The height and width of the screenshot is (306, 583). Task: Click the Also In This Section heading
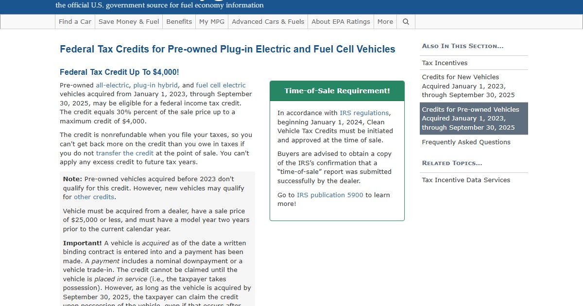[463, 46]
